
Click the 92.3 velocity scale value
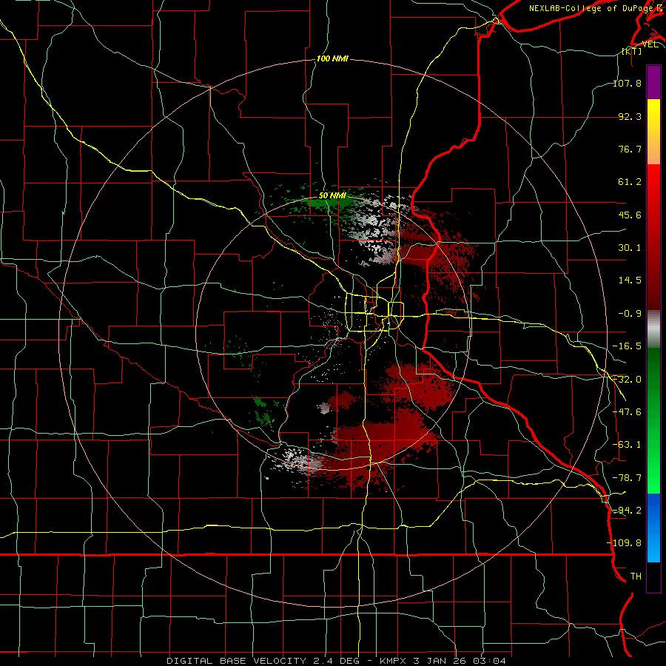click(x=630, y=116)
